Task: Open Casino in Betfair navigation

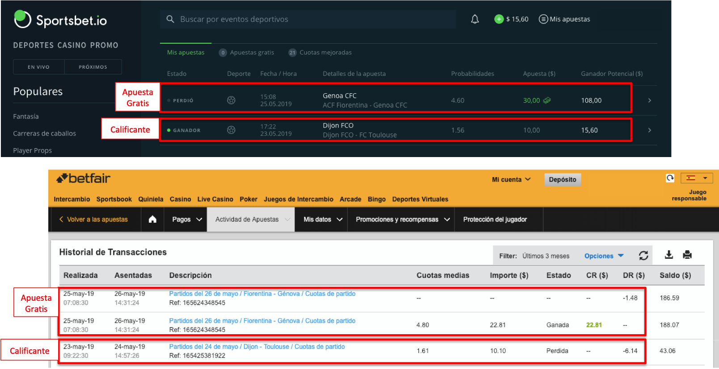Action: tap(180, 199)
